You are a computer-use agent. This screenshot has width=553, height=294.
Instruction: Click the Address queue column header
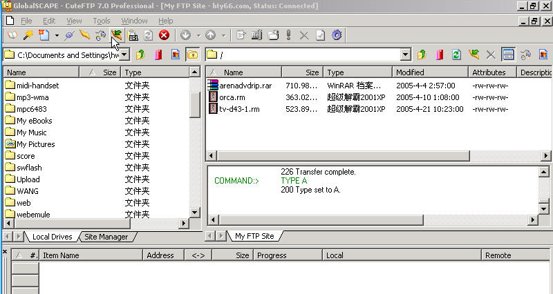[x=163, y=255]
